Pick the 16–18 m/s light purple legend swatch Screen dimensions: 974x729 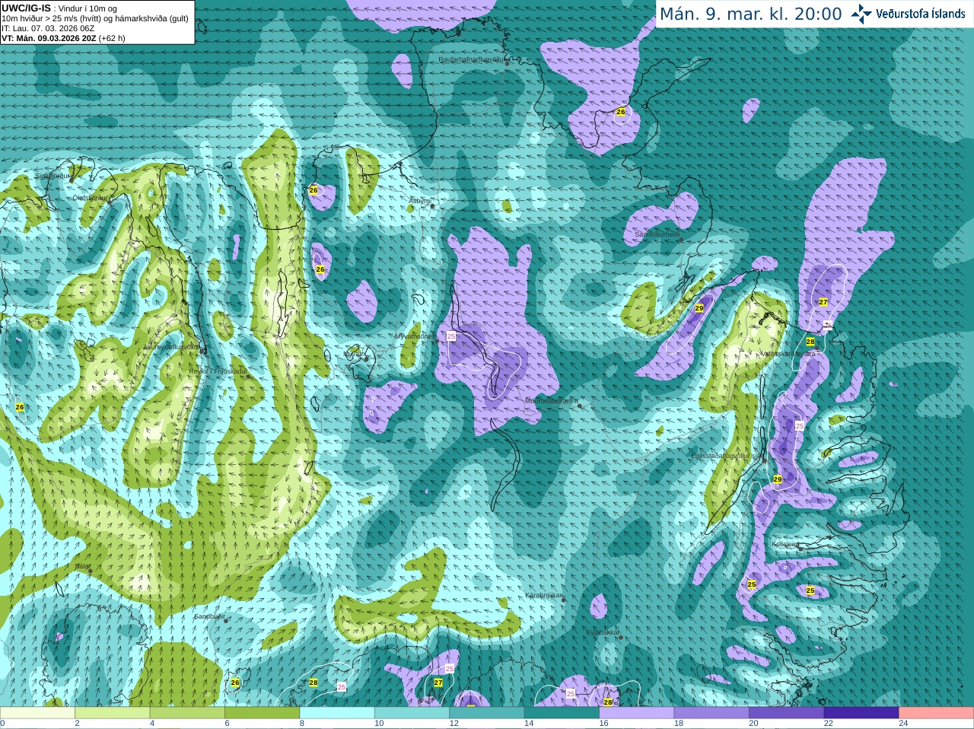tap(637, 713)
